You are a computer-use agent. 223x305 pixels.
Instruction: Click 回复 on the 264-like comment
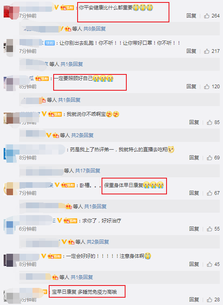191,16
